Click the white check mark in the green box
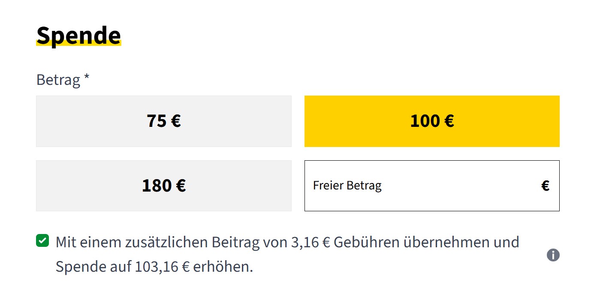This screenshot has width=597, height=294. [x=42, y=240]
